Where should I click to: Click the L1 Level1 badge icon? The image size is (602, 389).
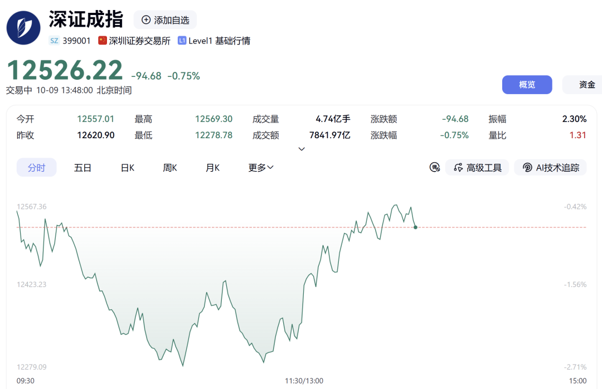[182, 41]
